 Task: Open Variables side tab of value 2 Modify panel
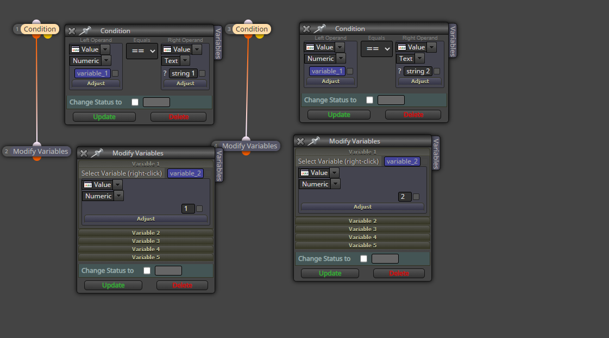(x=436, y=153)
